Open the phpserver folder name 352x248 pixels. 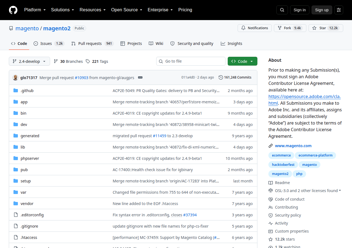[30, 158]
